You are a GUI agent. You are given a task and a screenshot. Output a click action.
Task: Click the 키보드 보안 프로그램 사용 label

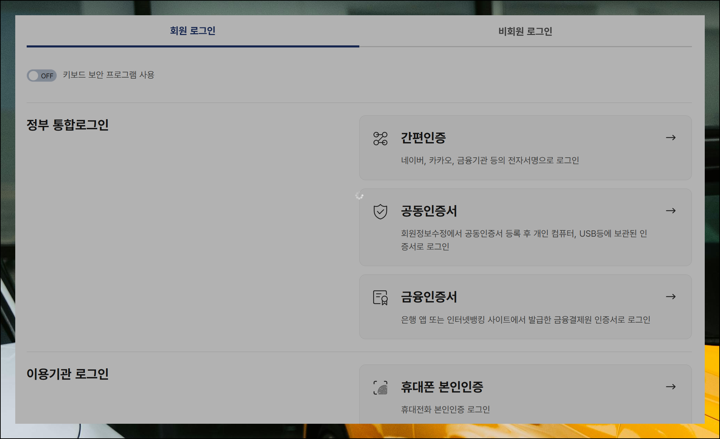(108, 75)
